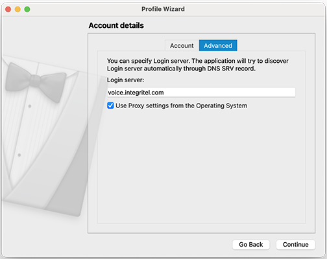Click the Login server DNS SRV description text
This screenshot has width=327, height=259.
(x=198, y=65)
